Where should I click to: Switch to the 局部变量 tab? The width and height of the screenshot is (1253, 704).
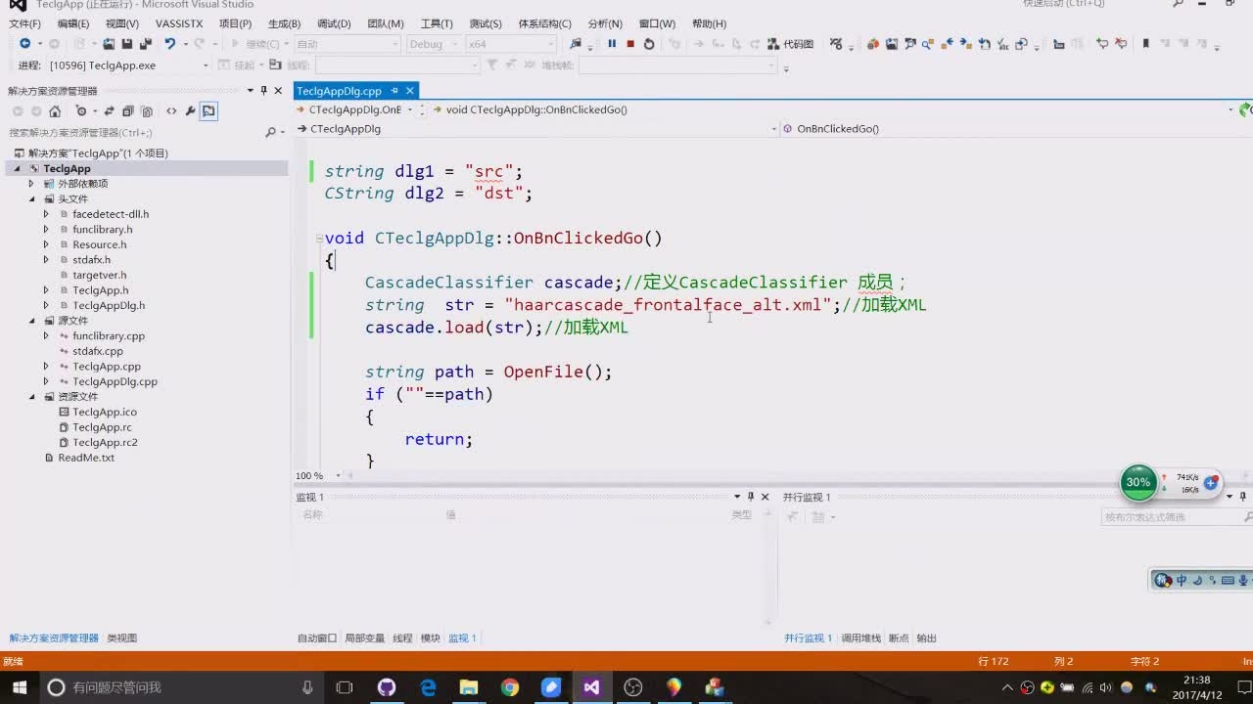pos(364,638)
